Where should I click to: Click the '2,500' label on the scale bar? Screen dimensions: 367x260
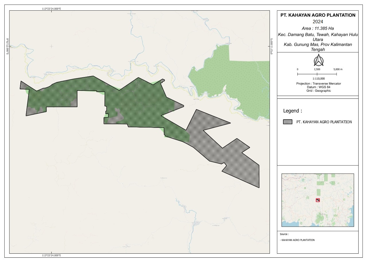pos(317,70)
